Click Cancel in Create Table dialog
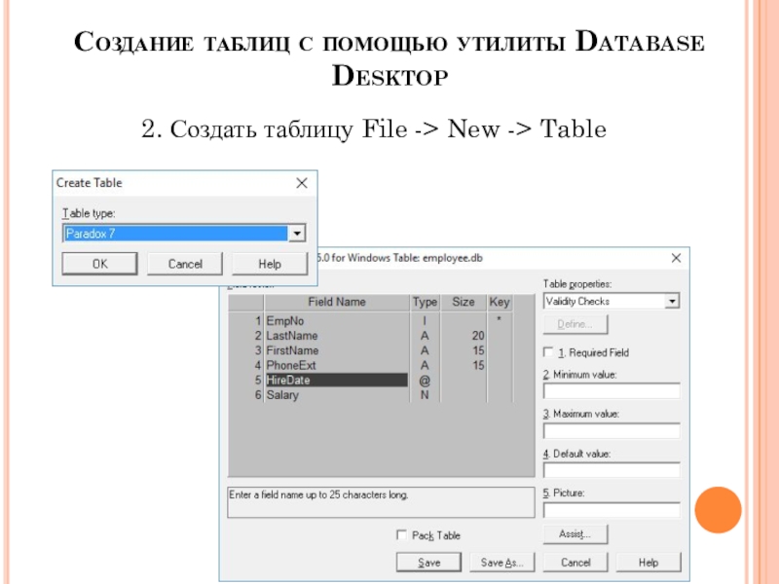The width and height of the screenshot is (779, 584). [x=185, y=264]
